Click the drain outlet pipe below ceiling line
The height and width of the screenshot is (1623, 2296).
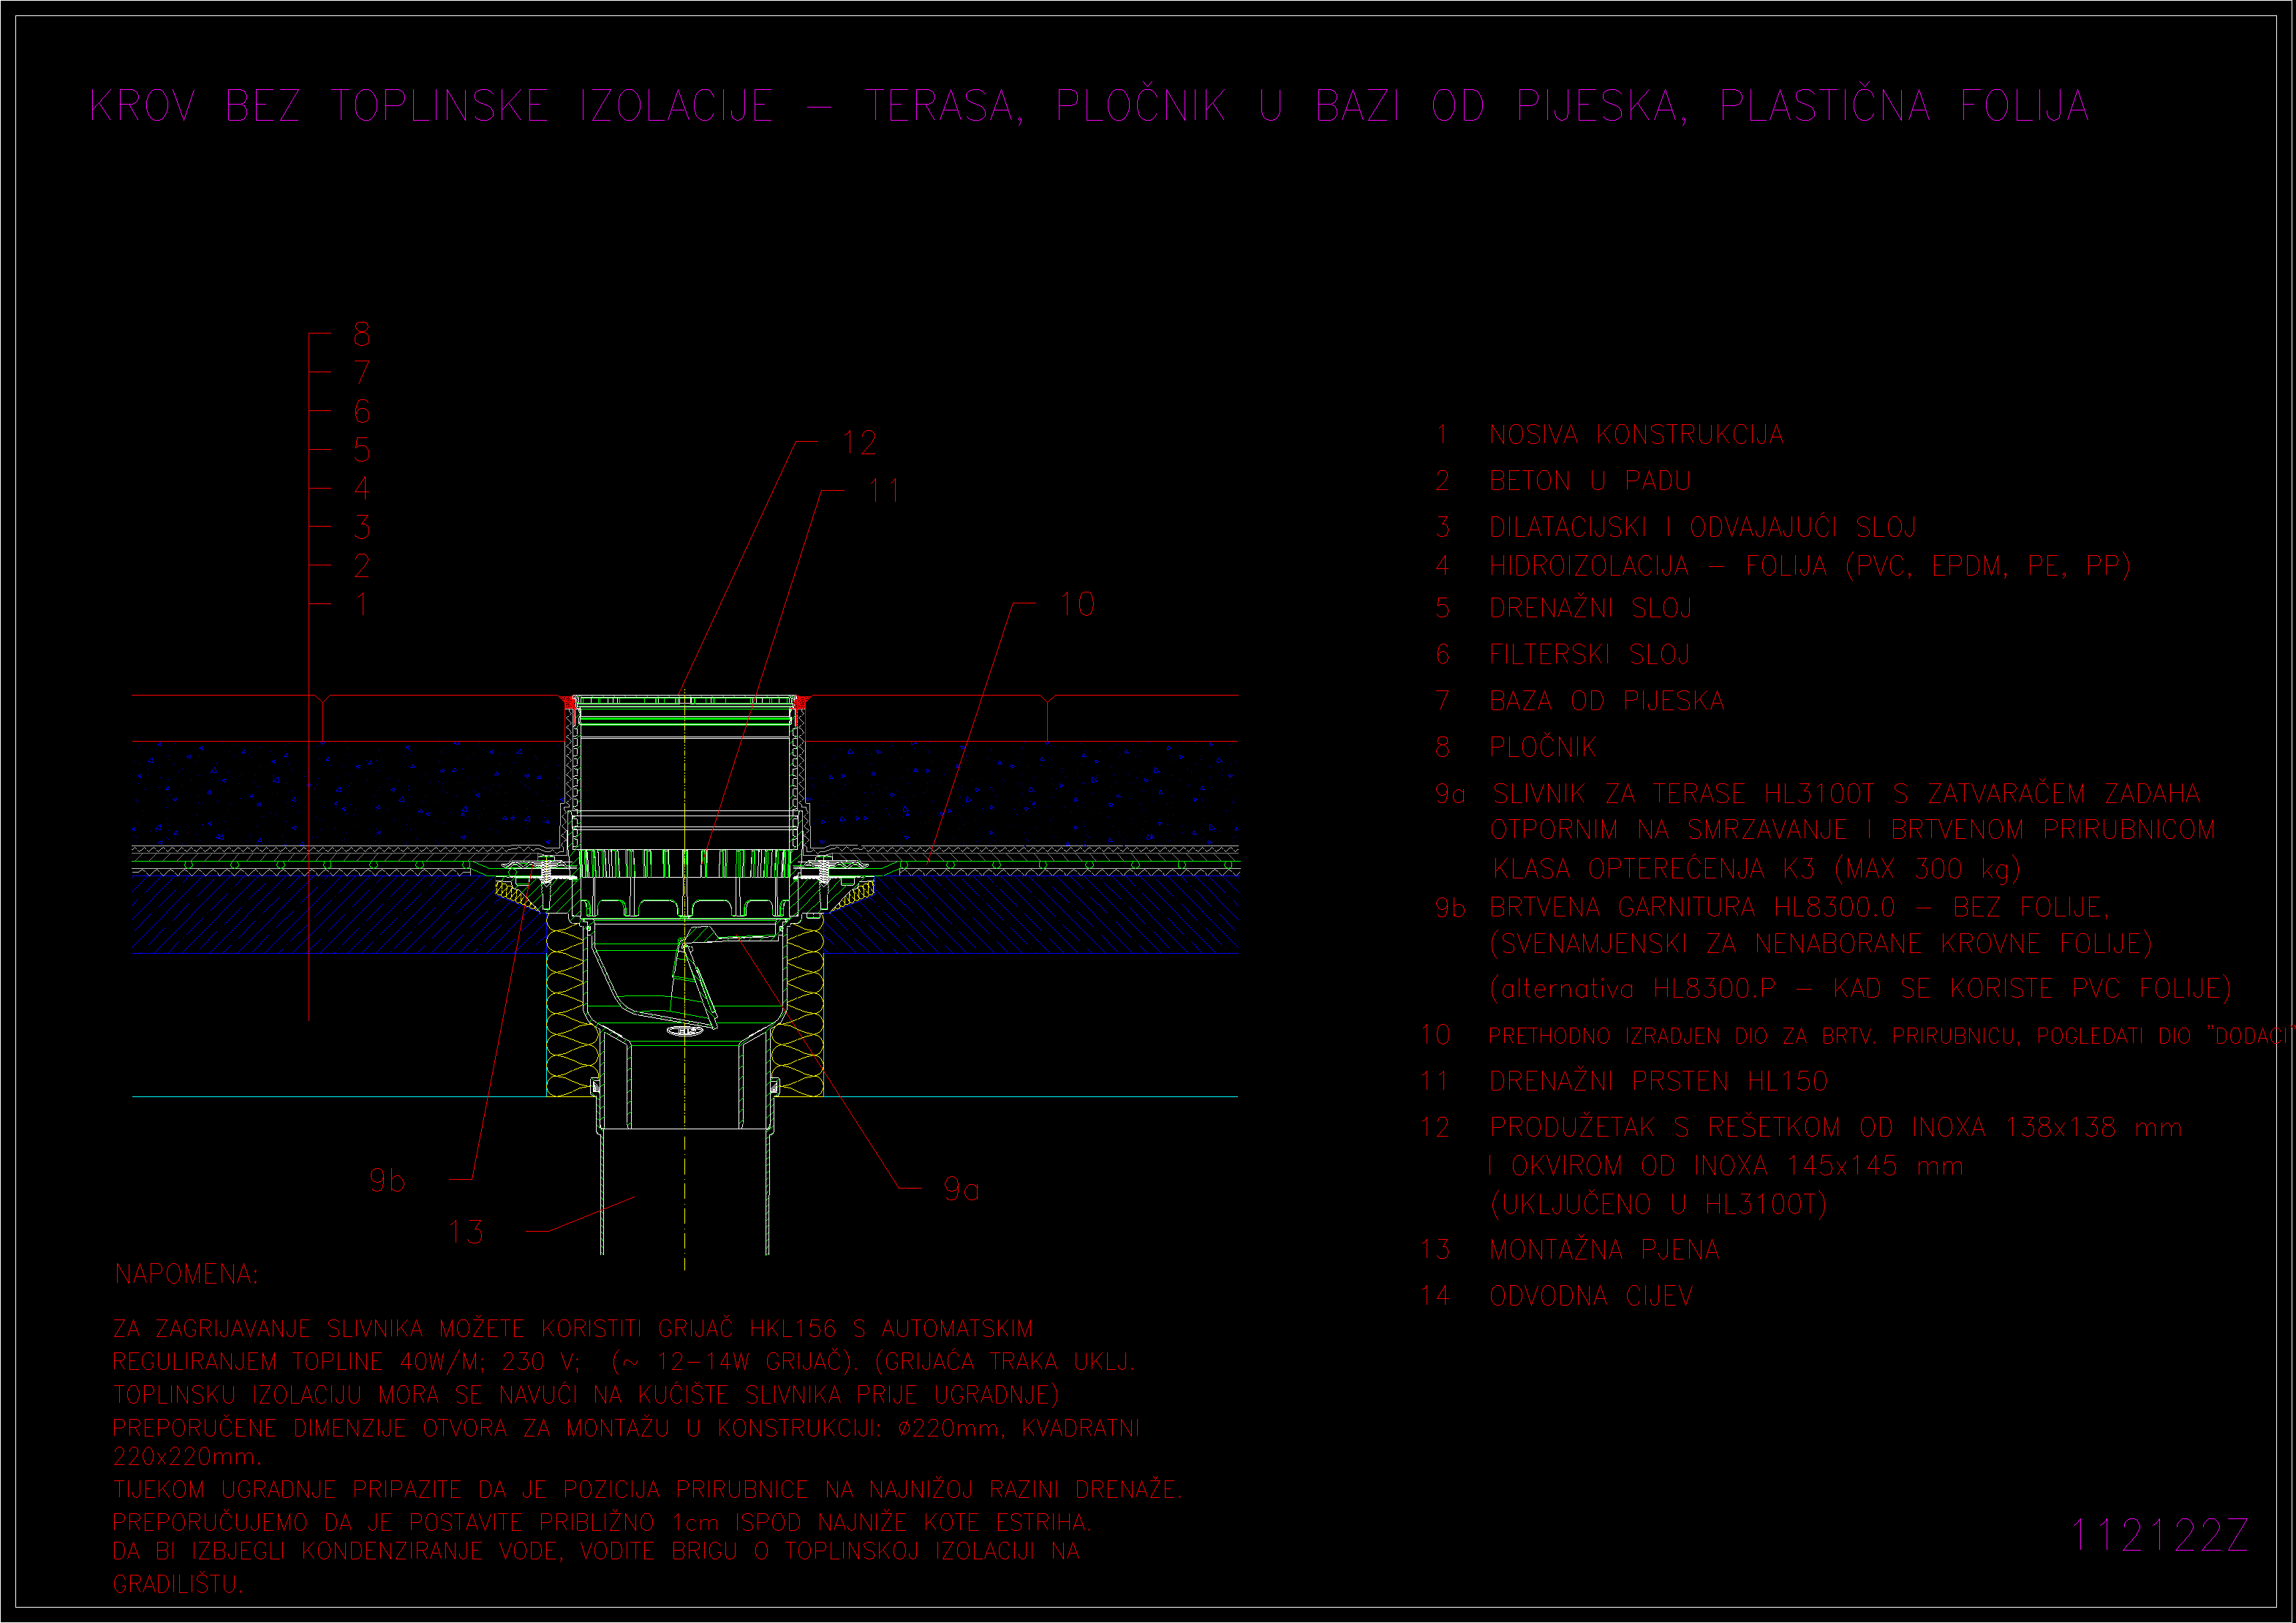click(685, 1175)
